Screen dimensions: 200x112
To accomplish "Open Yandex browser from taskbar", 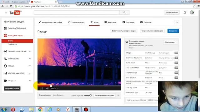I will 68,109.
